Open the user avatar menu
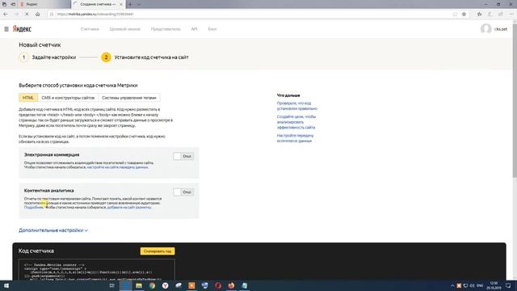This screenshot has width=517, height=291. click(x=485, y=29)
